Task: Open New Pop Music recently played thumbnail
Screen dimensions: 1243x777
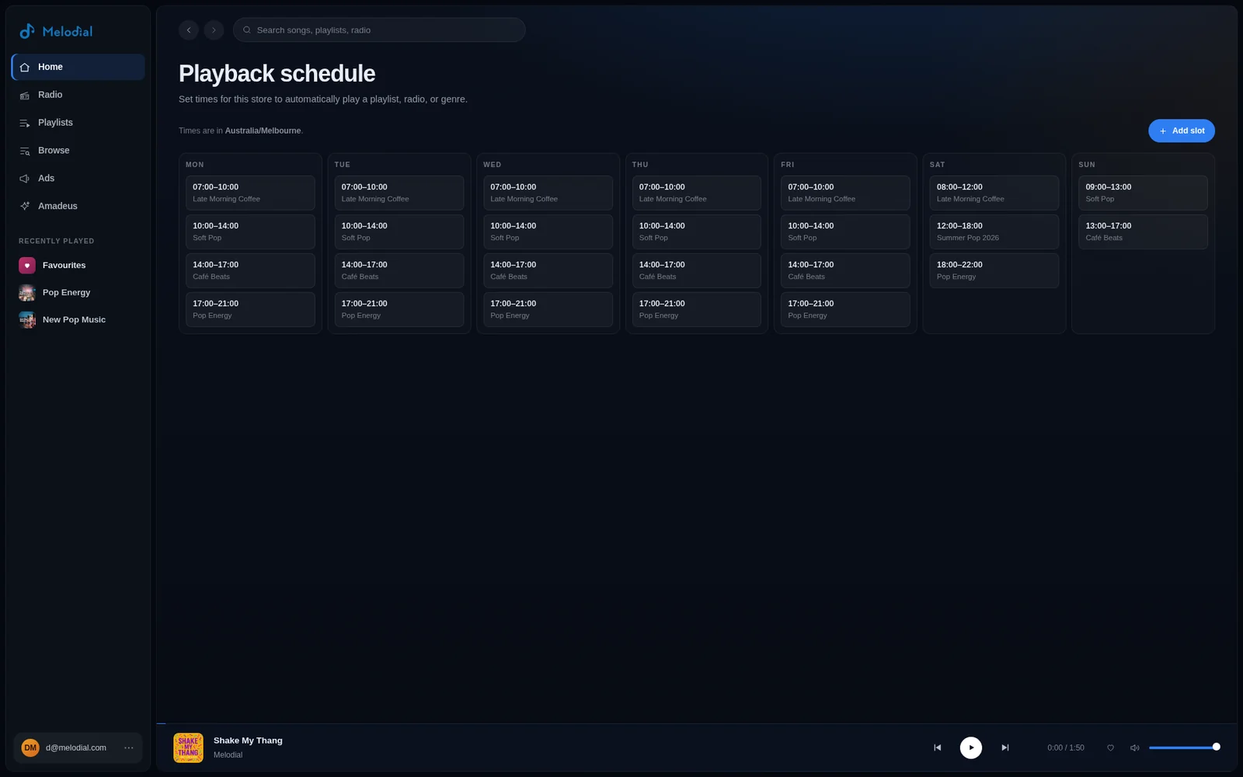Action: 27,320
